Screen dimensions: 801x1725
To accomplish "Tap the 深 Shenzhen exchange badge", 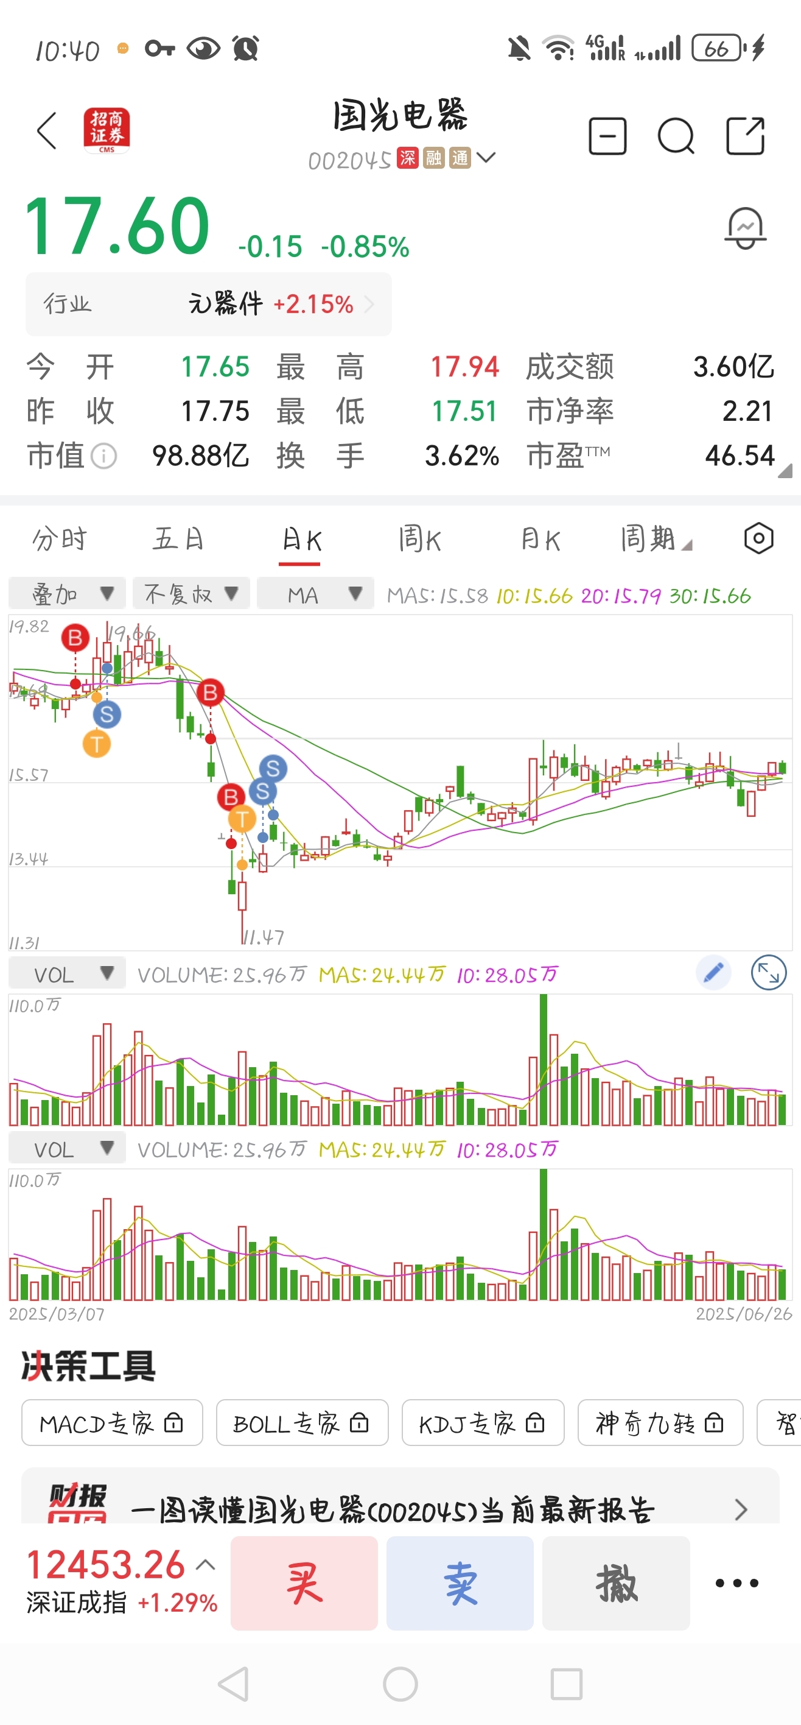I will tap(408, 158).
